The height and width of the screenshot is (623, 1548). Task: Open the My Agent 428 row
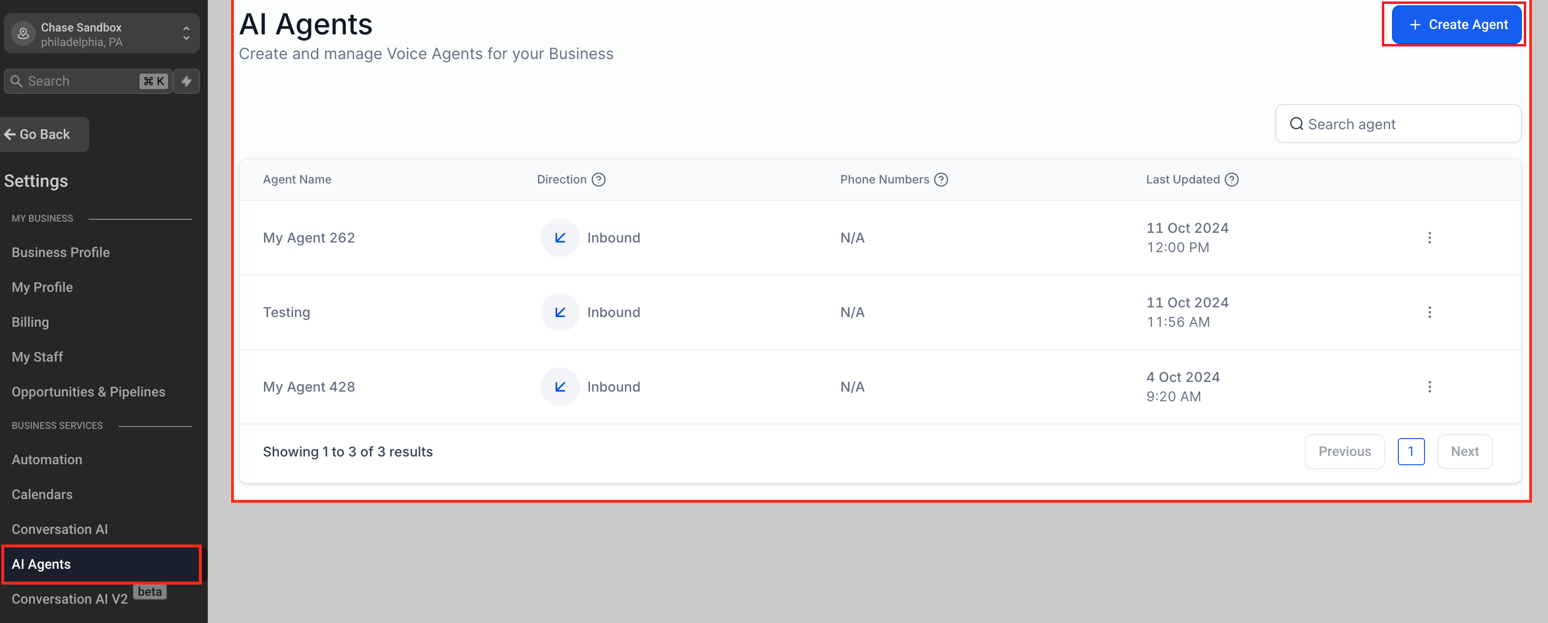[880, 387]
